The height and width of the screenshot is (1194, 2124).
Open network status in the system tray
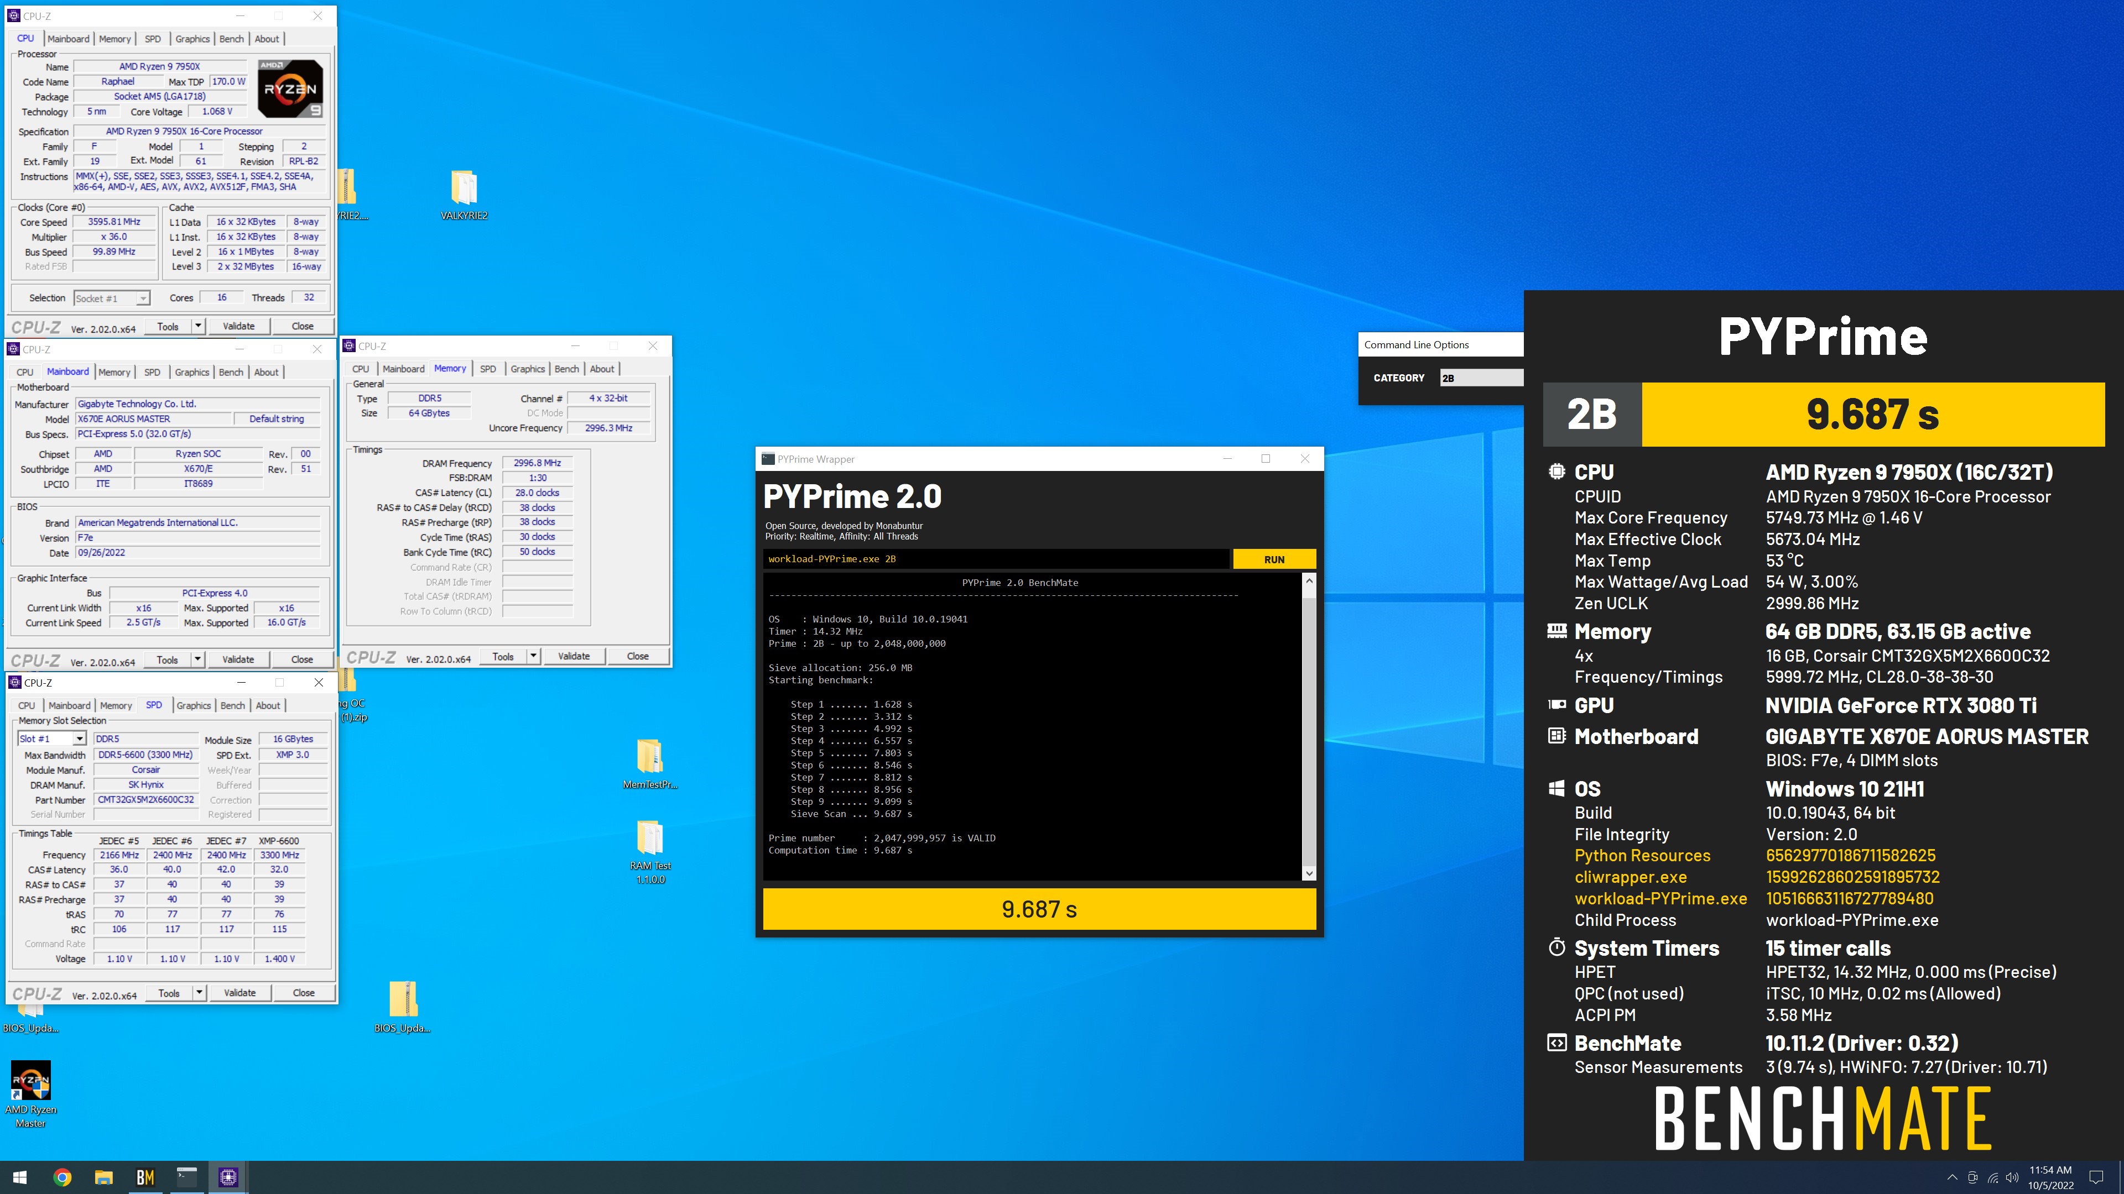(1992, 1177)
